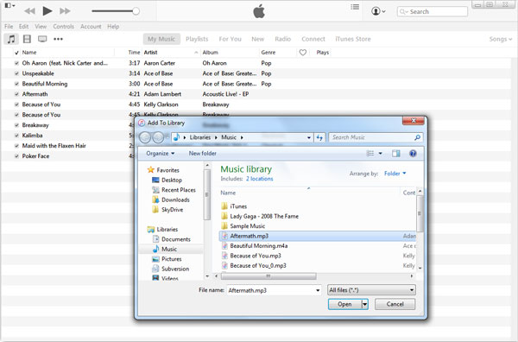This screenshot has width=518, height=342.
Task: Uncheck the Breakaway song checkbox
Action: (x=16, y=125)
